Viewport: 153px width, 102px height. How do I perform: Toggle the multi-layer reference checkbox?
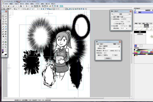tap(112, 19)
